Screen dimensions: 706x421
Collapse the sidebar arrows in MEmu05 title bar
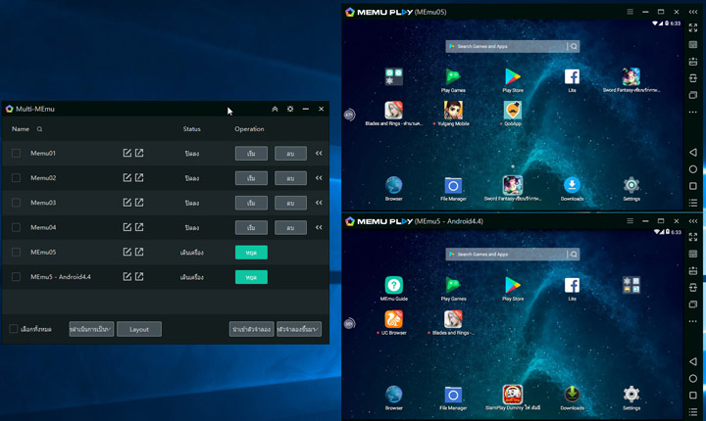[693, 12]
